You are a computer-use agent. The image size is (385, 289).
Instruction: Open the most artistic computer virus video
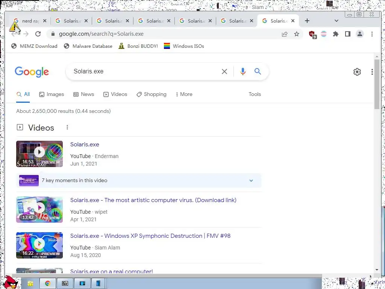(x=153, y=200)
